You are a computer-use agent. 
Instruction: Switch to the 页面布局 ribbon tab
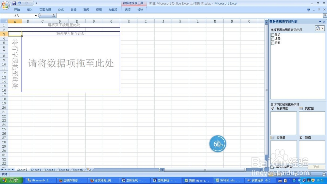[x=45, y=10]
